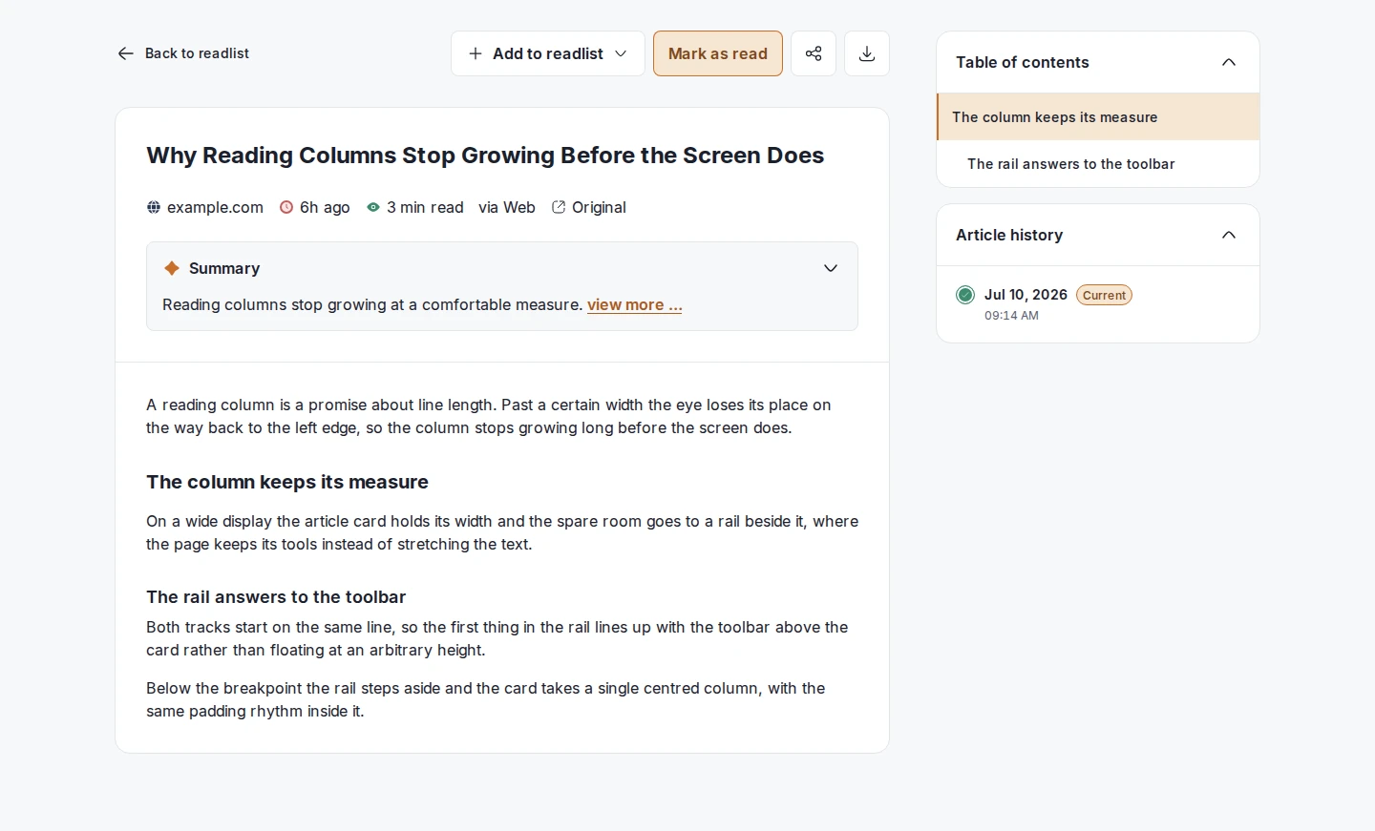
Task: Click the download icon button
Action: [867, 53]
